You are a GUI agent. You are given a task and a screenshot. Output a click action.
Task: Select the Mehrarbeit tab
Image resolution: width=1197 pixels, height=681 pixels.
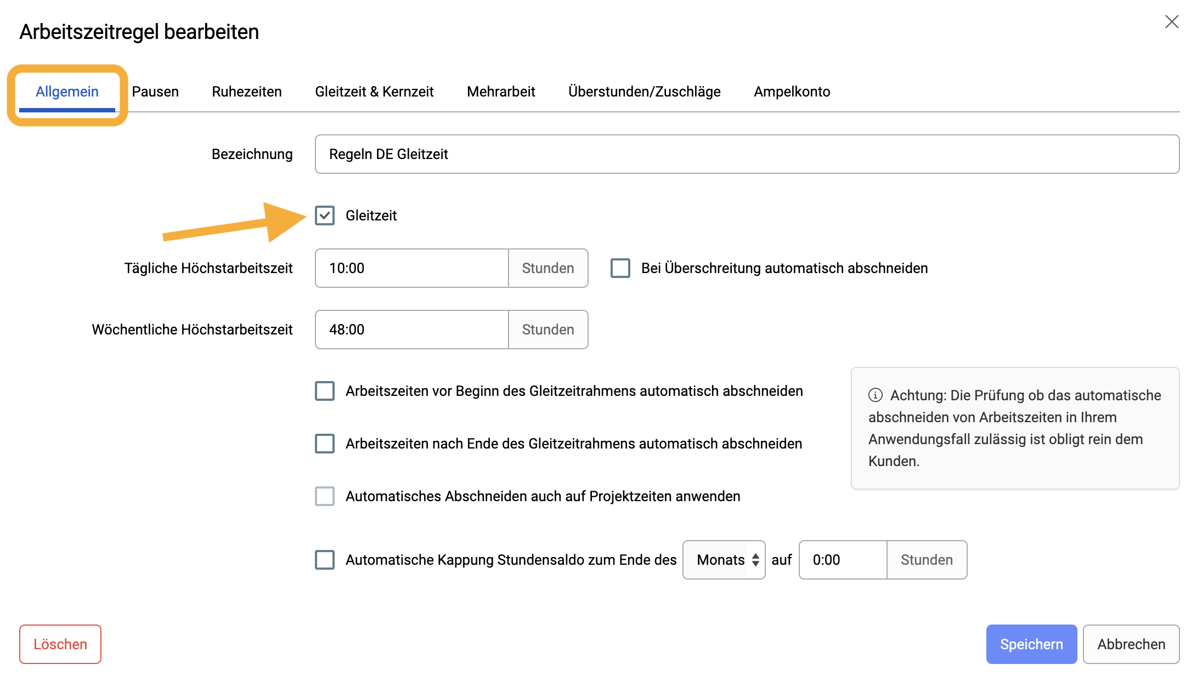tap(501, 92)
